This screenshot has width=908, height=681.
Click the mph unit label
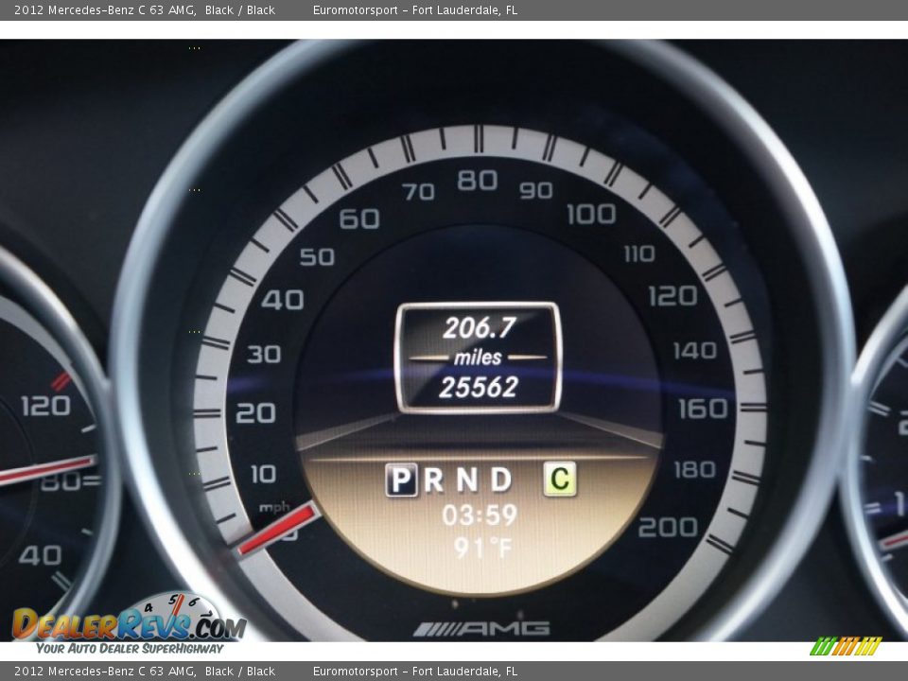[274, 508]
